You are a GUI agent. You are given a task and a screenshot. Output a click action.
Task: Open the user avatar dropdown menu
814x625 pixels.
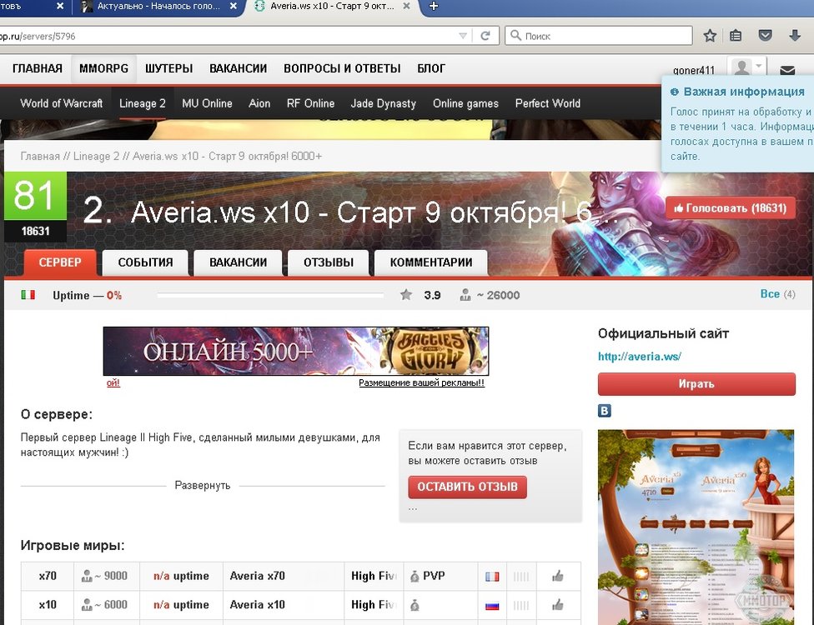coord(746,67)
